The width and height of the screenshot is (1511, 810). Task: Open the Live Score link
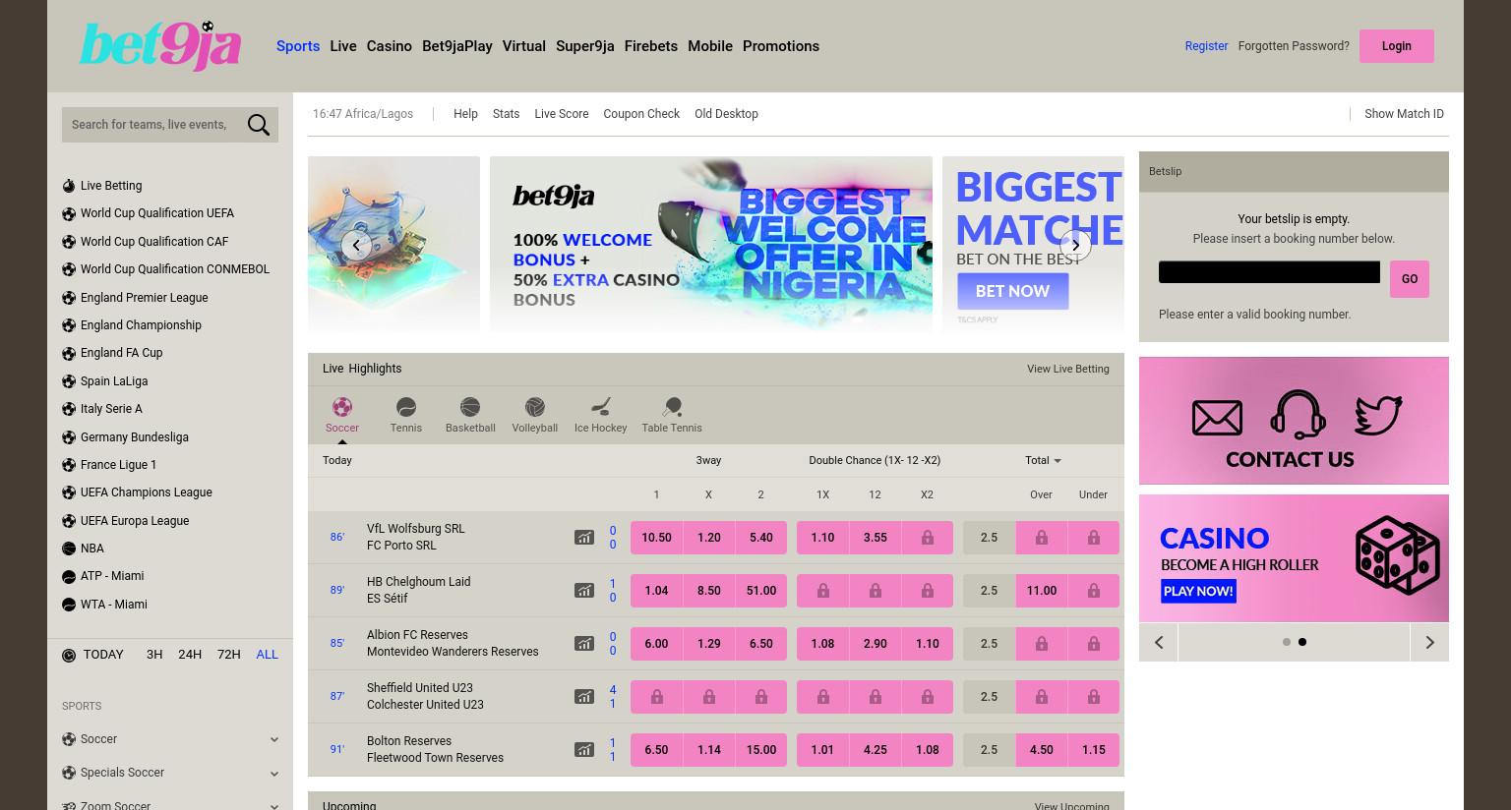(562, 114)
